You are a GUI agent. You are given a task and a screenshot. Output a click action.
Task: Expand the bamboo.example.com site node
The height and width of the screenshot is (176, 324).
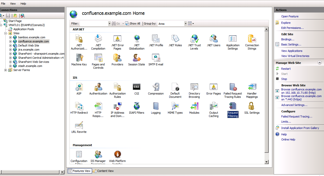[11, 37]
